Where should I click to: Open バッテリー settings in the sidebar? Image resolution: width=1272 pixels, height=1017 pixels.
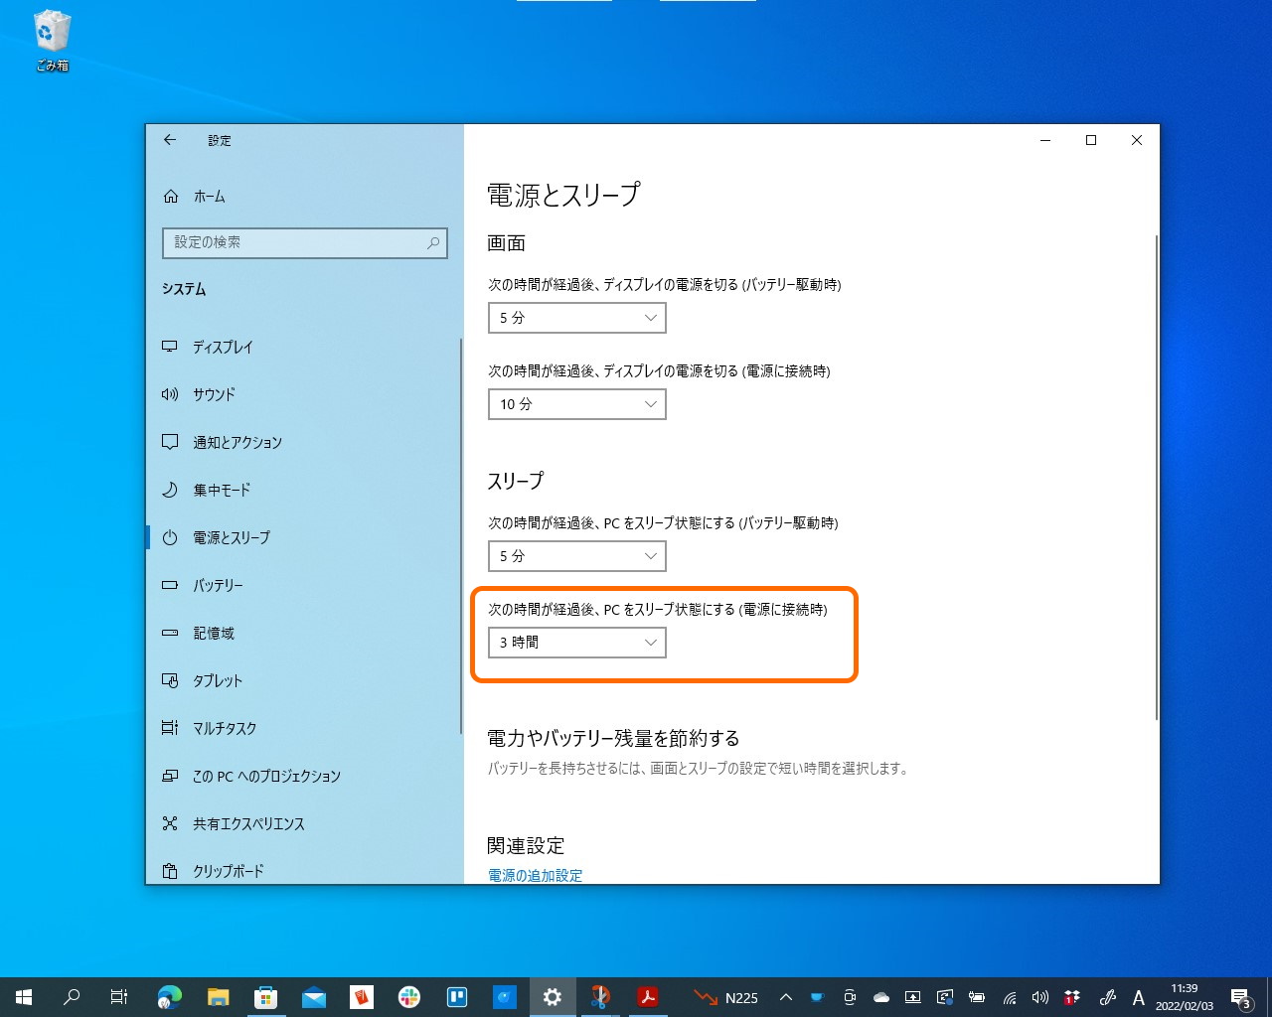pos(218,585)
